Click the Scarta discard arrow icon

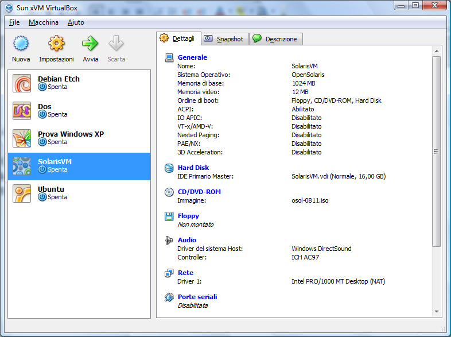(x=116, y=43)
